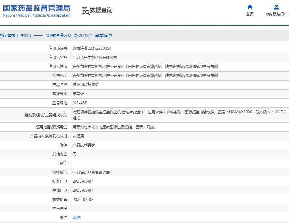The width and height of the screenshot is (289, 224).
Task: Click the 数据查询 heading text
Action: click(101, 10)
